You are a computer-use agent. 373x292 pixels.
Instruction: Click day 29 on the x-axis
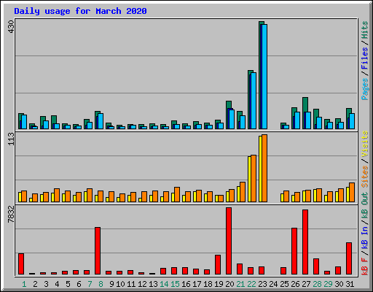328,284
